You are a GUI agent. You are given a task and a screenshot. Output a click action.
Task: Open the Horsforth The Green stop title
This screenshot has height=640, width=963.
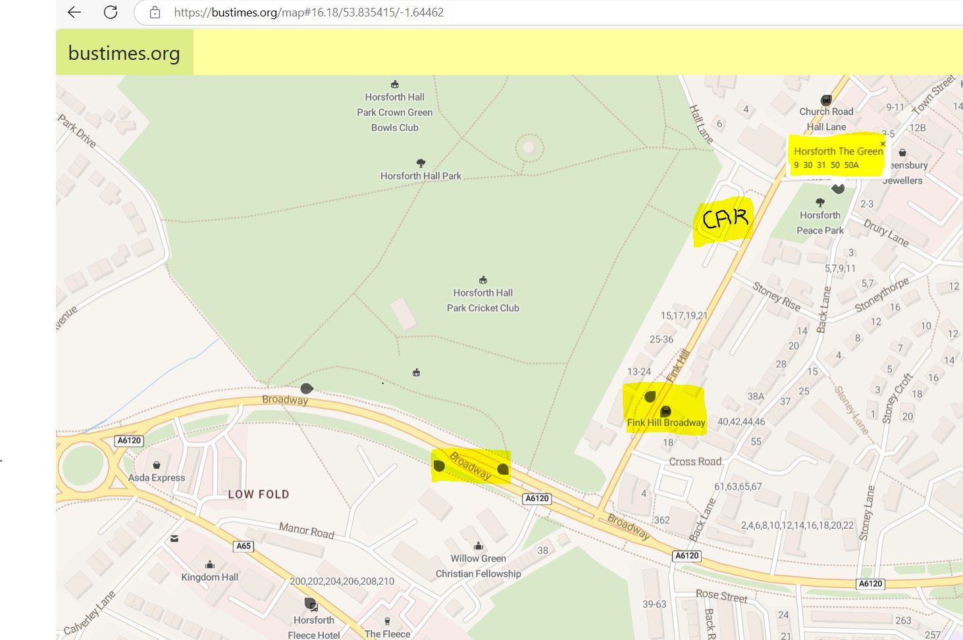[838, 151]
